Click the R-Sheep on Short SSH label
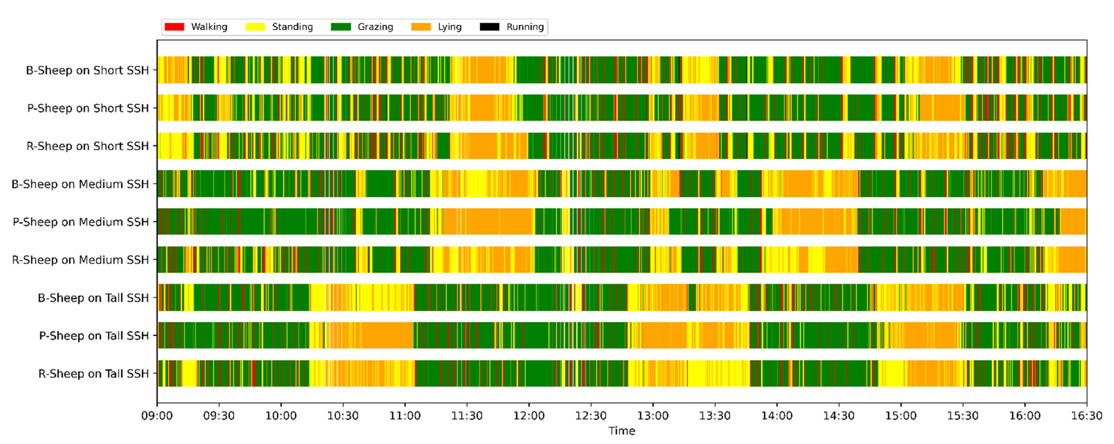 [87, 146]
